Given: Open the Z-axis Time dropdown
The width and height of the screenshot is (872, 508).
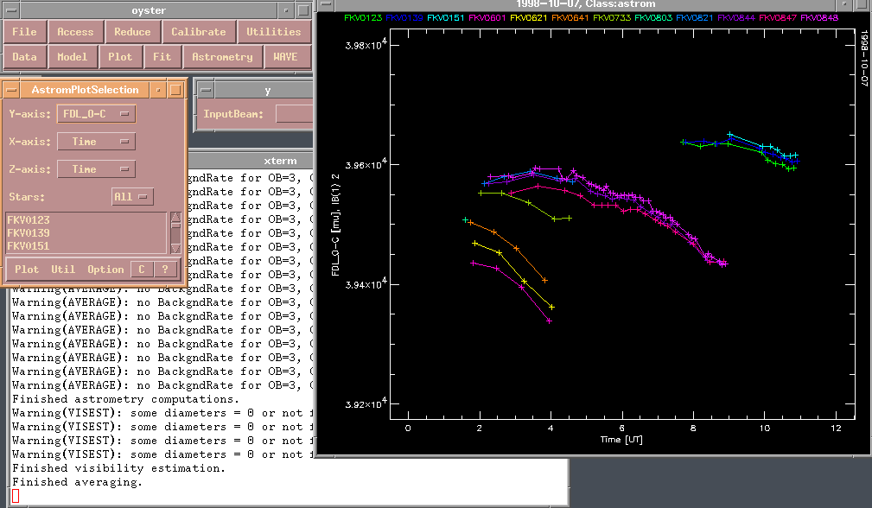Looking at the screenshot, I should (x=96, y=169).
